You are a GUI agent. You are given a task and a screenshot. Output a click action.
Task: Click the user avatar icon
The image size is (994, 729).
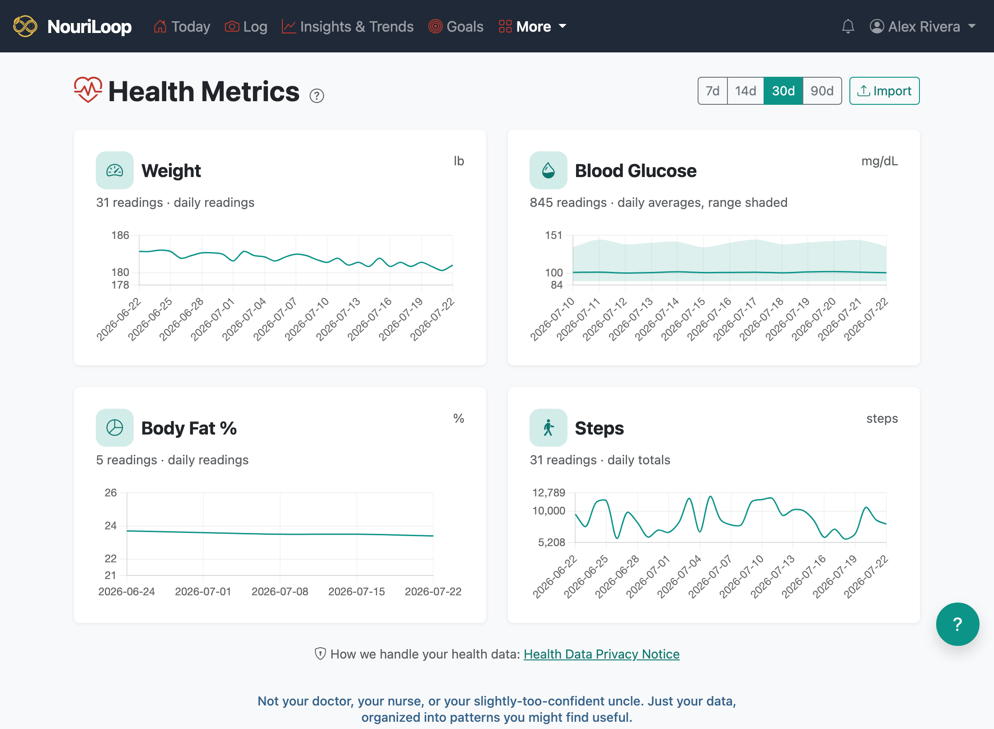(x=877, y=27)
